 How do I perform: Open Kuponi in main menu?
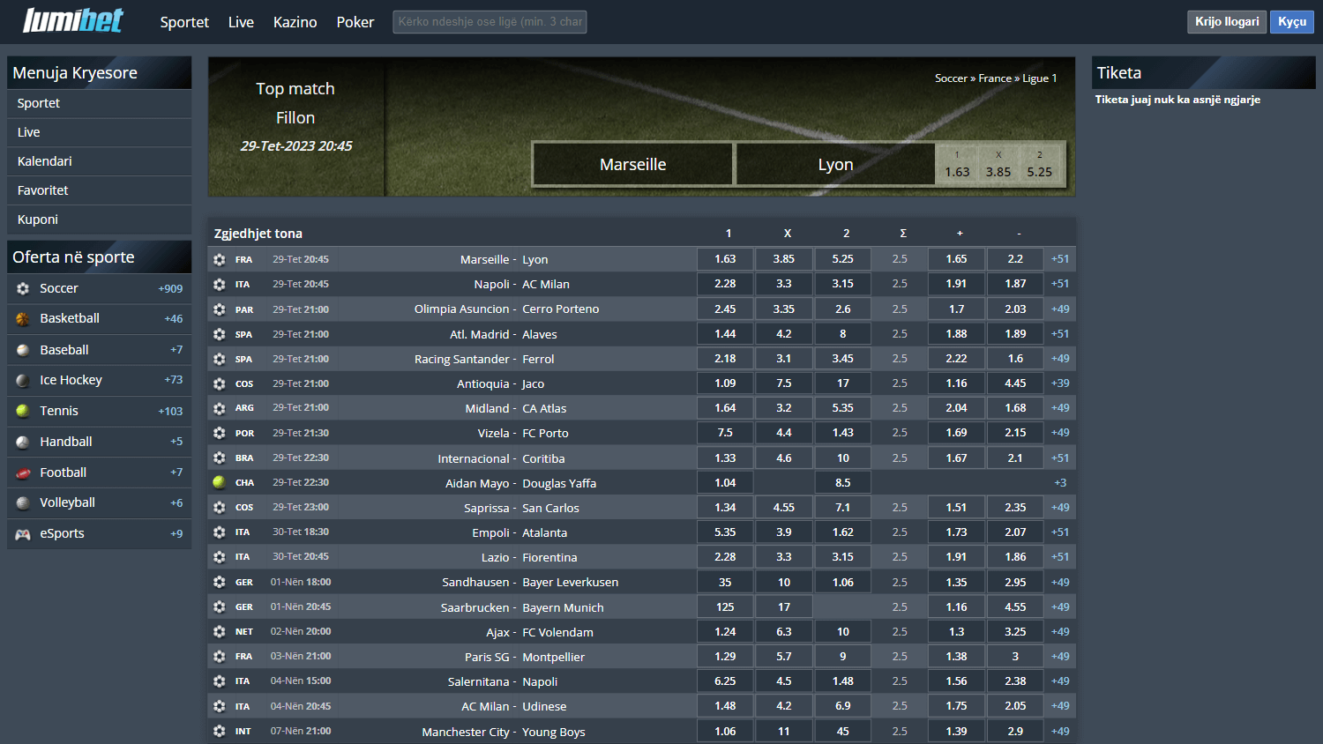click(100, 219)
